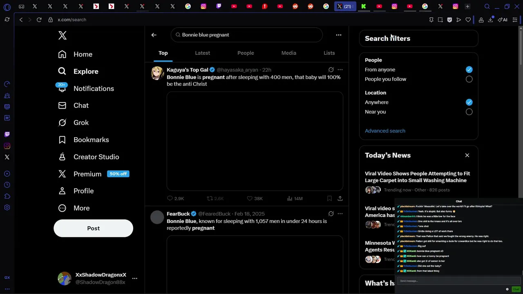Open browser heart favorites icon

pos(468,20)
